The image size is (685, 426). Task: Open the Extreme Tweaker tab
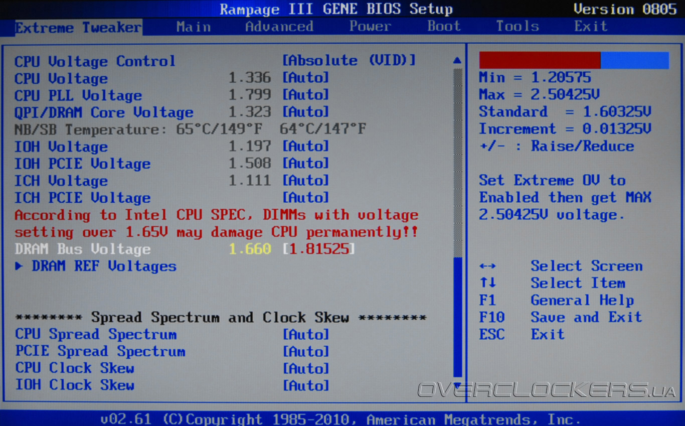[78, 27]
